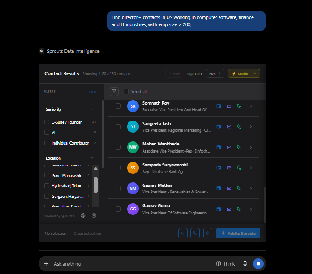Enable the Individual Contributor filter
The width and height of the screenshot is (312, 274).
[47, 143]
